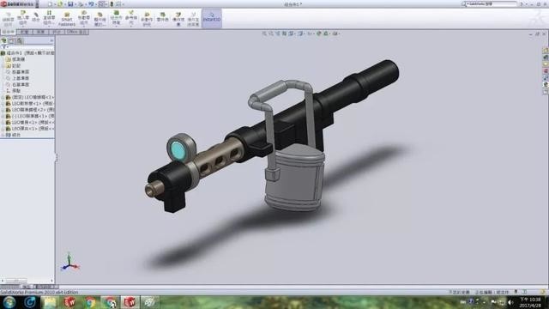The image size is (549, 309).
Task: Expand first fixed LEO component in tree
Action: click(x=3, y=97)
